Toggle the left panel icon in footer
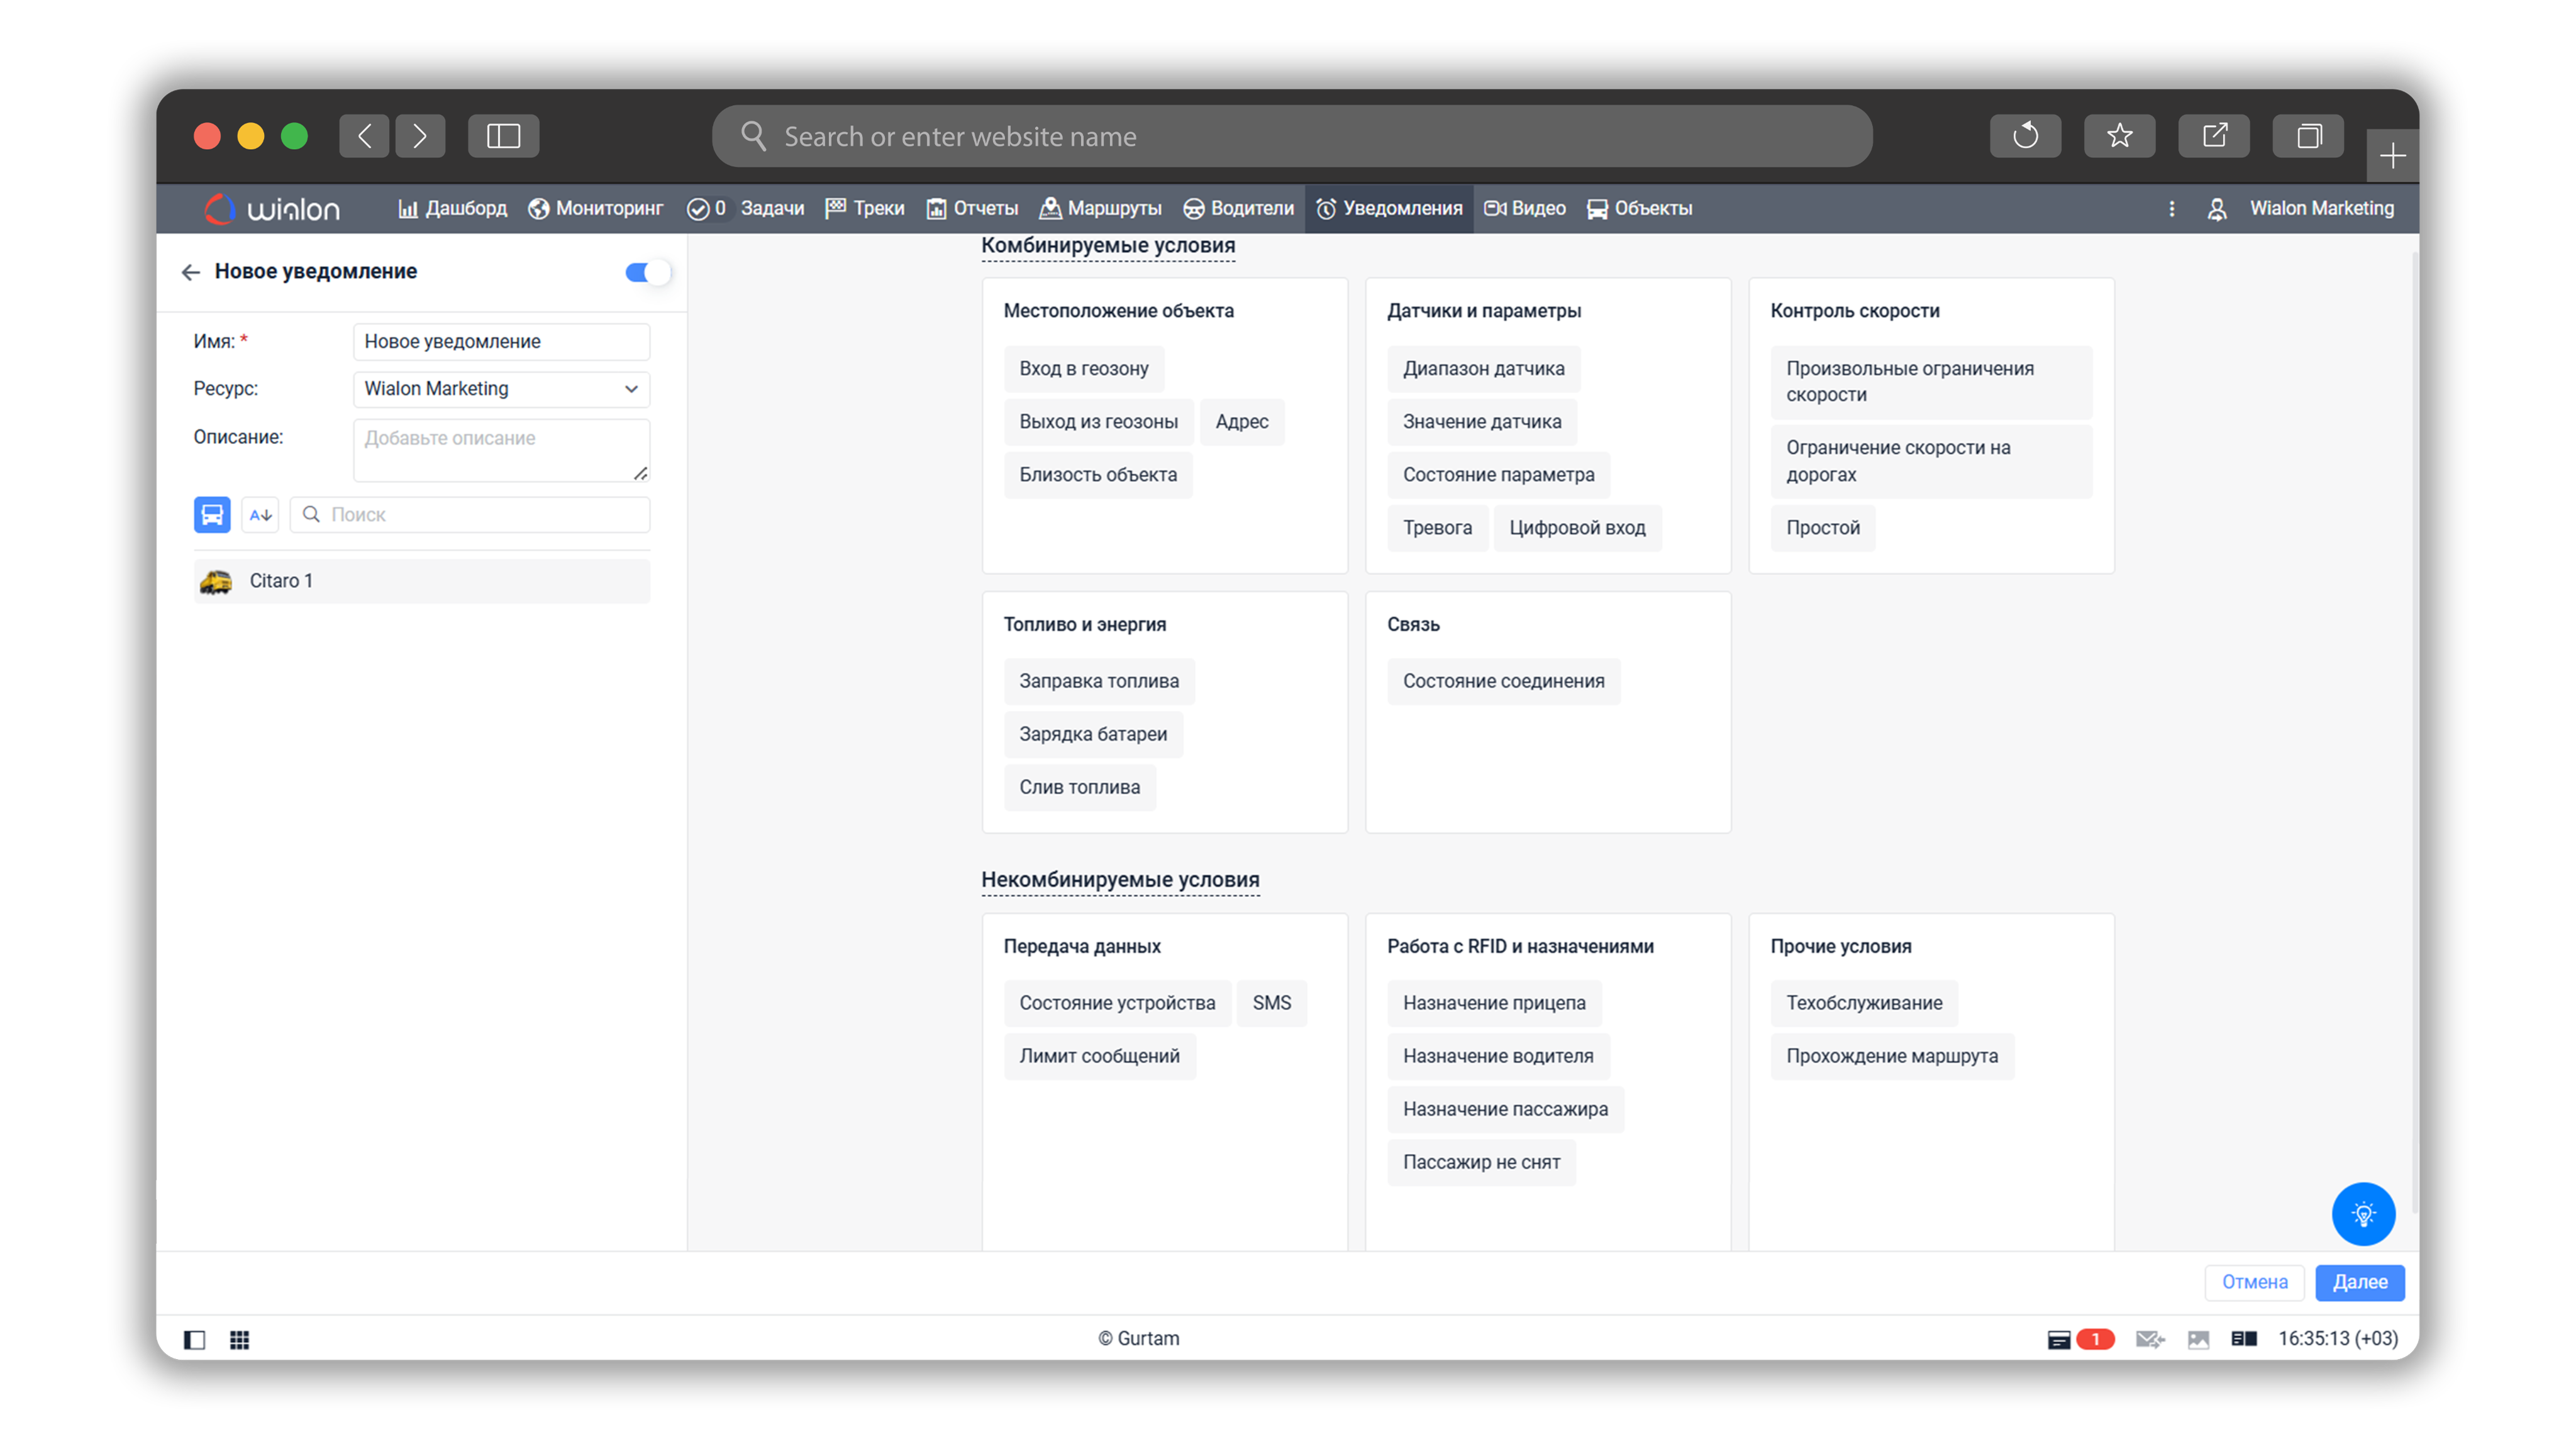The image size is (2576, 1449). (195, 1339)
